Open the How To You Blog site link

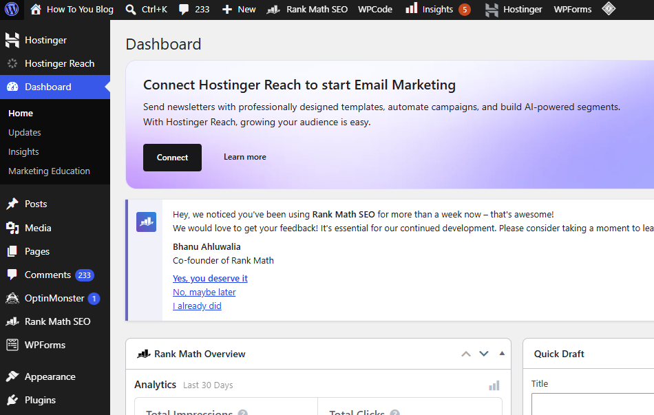(72, 9)
